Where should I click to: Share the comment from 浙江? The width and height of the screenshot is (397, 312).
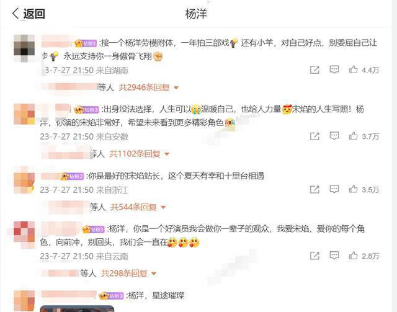314,189
